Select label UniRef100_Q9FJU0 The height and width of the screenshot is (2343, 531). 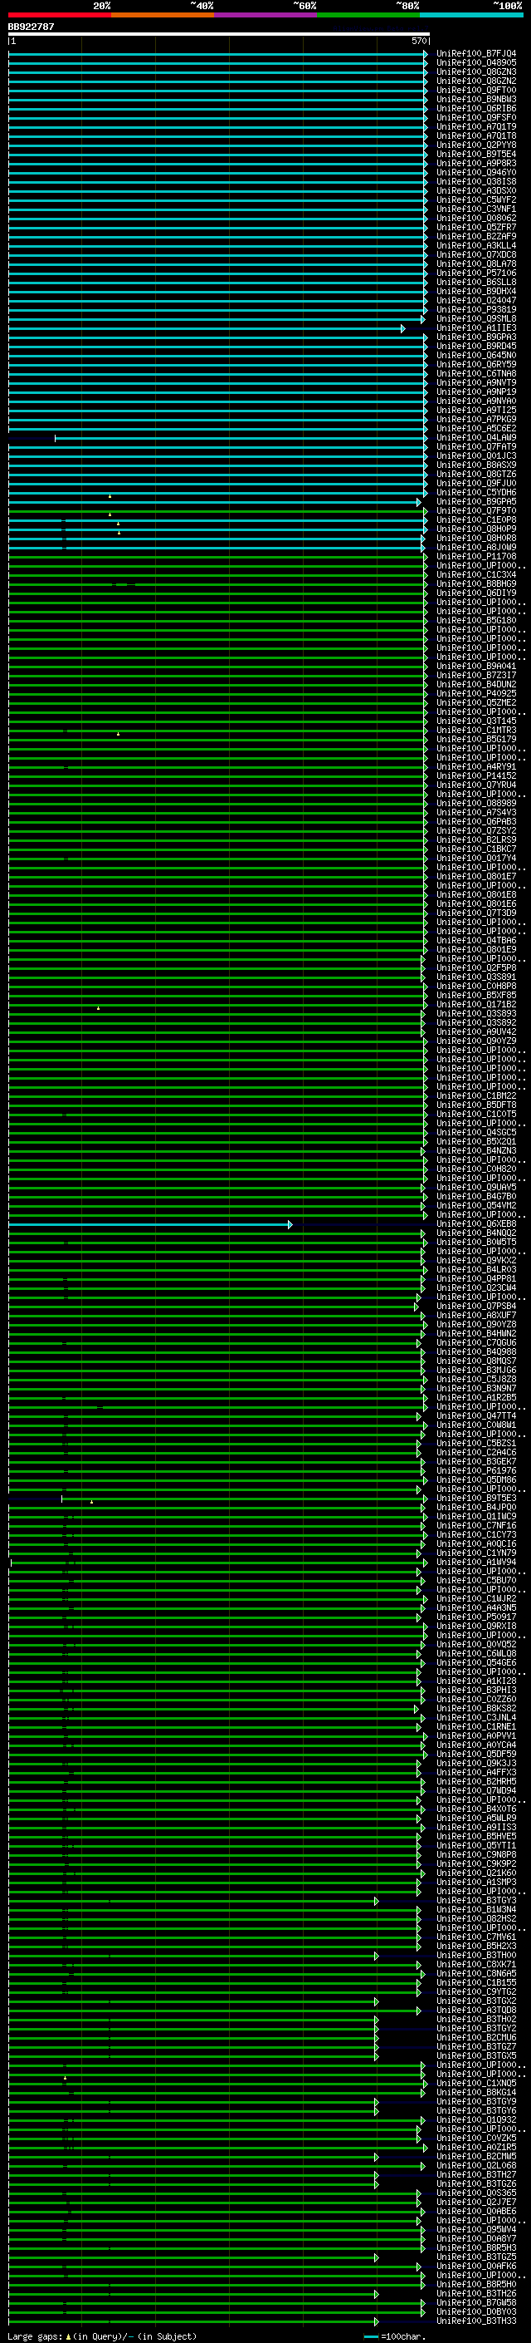coord(476,484)
